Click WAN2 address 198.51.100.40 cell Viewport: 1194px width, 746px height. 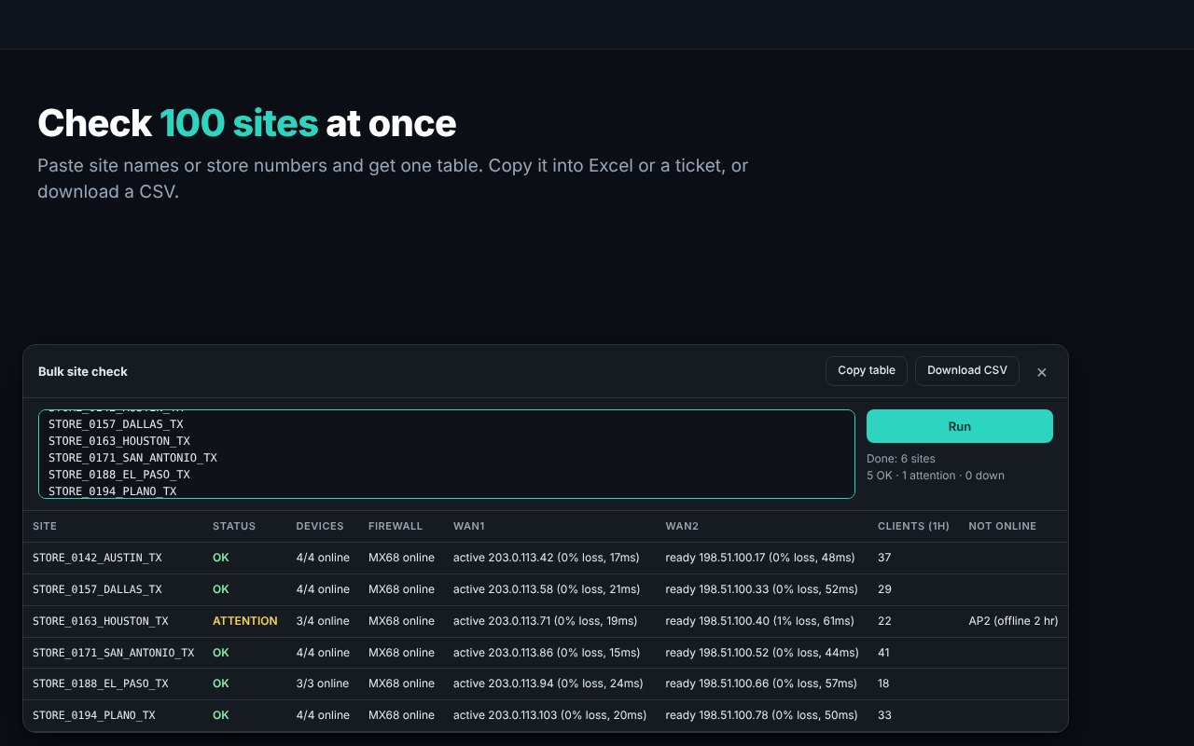coord(759,621)
